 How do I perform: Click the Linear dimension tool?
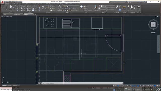pos(53,6)
